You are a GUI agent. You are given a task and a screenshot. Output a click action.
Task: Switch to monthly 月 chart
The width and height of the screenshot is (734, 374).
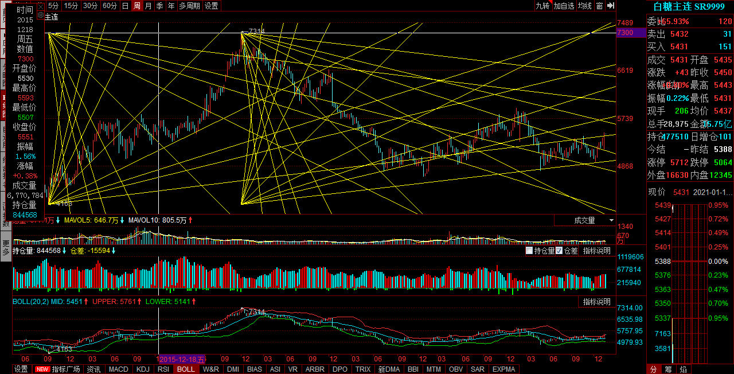[148, 6]
